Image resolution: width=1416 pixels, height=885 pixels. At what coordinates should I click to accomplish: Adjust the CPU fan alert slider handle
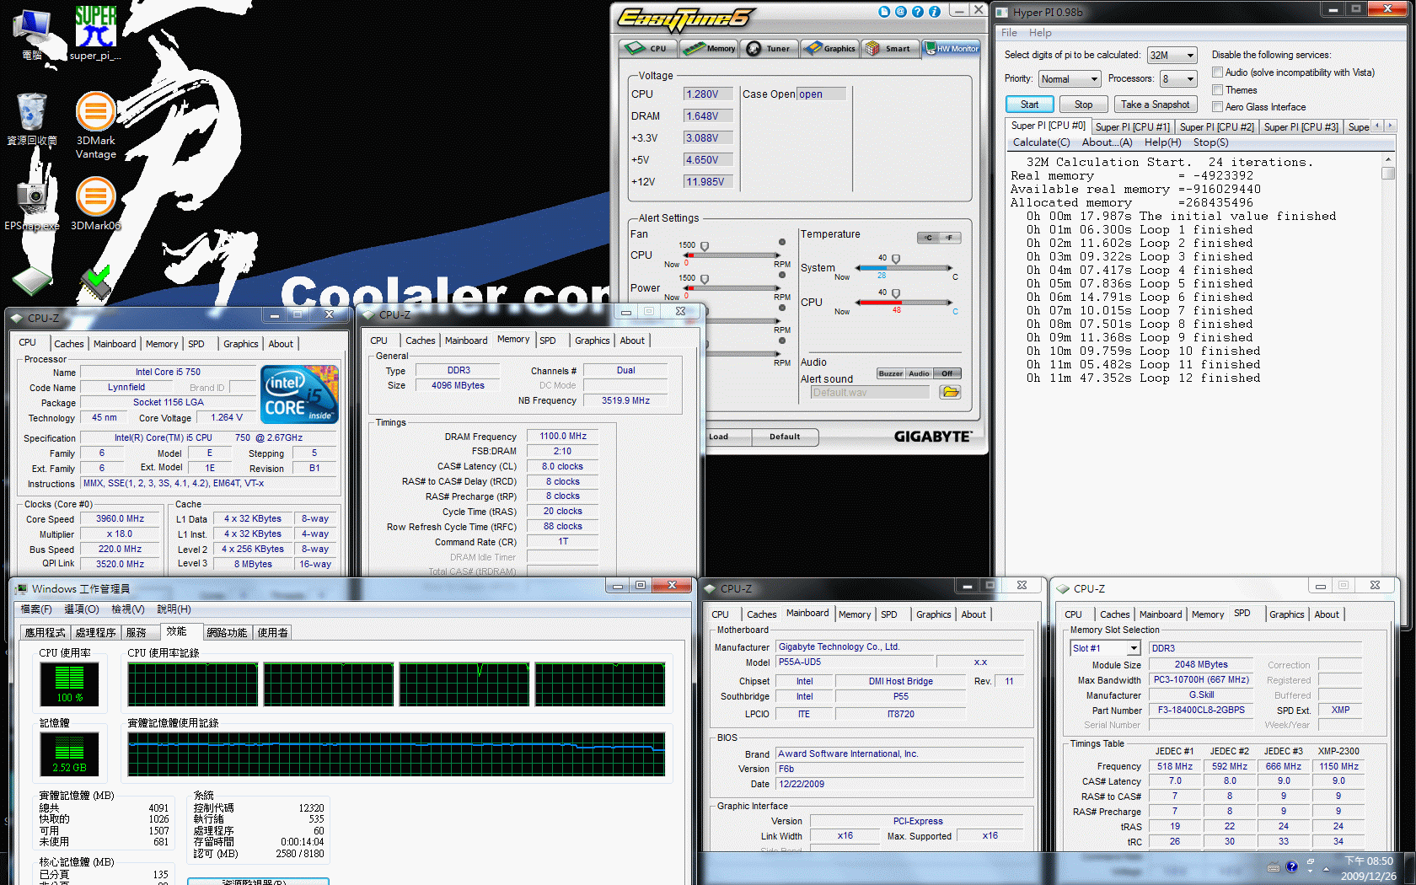pos(705,247)
